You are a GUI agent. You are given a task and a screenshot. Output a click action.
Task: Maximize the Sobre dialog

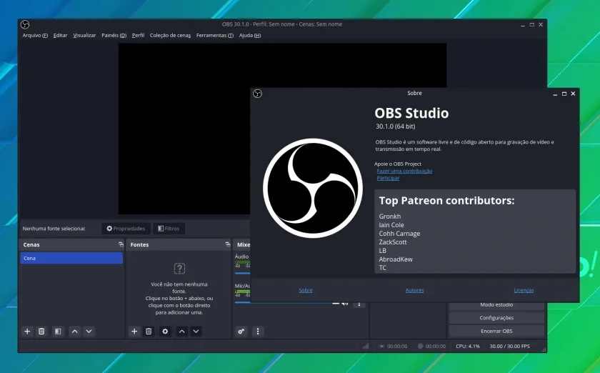click(564, 94)
